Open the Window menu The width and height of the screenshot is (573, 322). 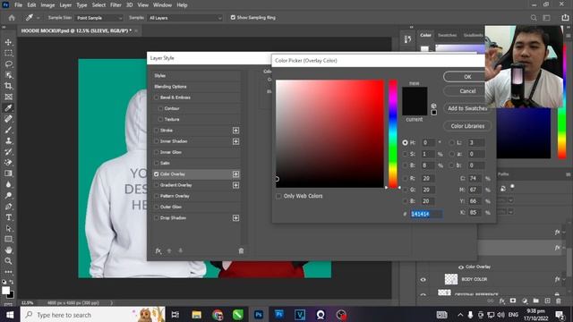[x=162, y=5]
